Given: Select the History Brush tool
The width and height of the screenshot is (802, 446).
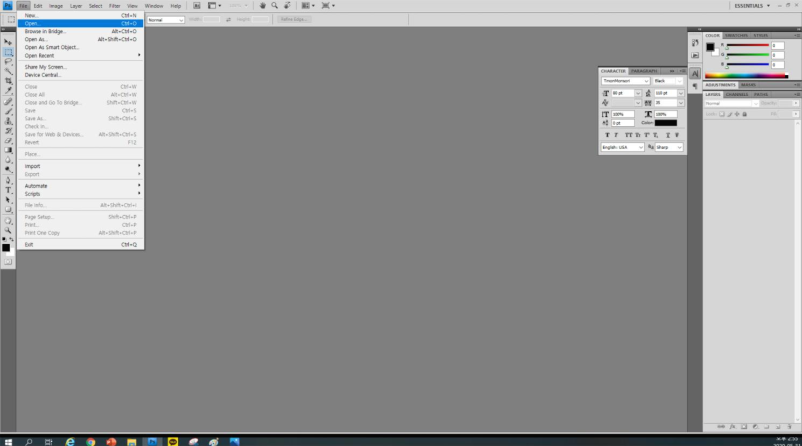Looking at the screenshot, I should (x=8, y=131).
